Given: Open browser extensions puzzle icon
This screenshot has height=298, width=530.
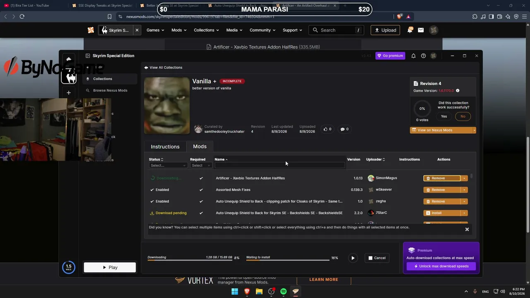Looking at the screenshot, I should [x=475, y=17].
